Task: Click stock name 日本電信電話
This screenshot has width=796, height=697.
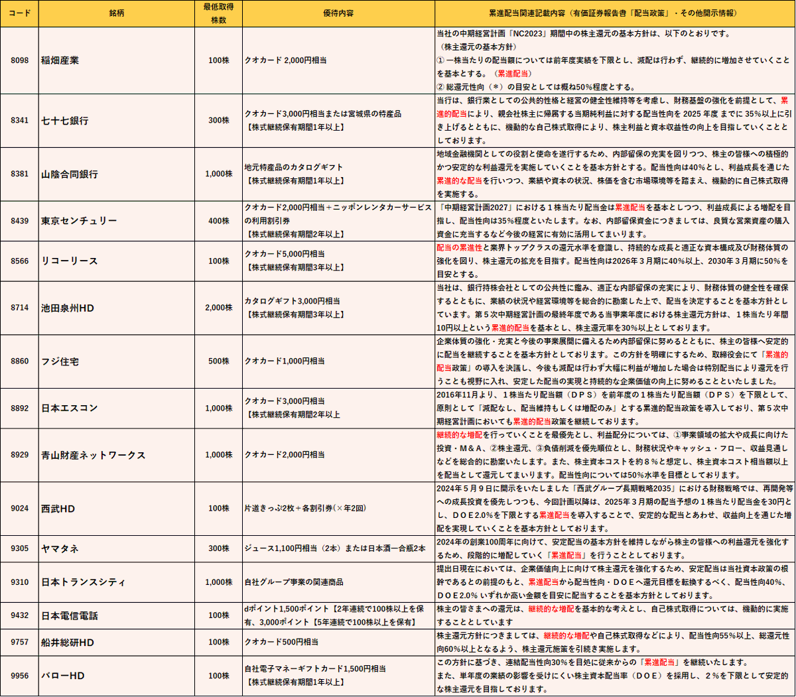Action: tap(69, 616)
